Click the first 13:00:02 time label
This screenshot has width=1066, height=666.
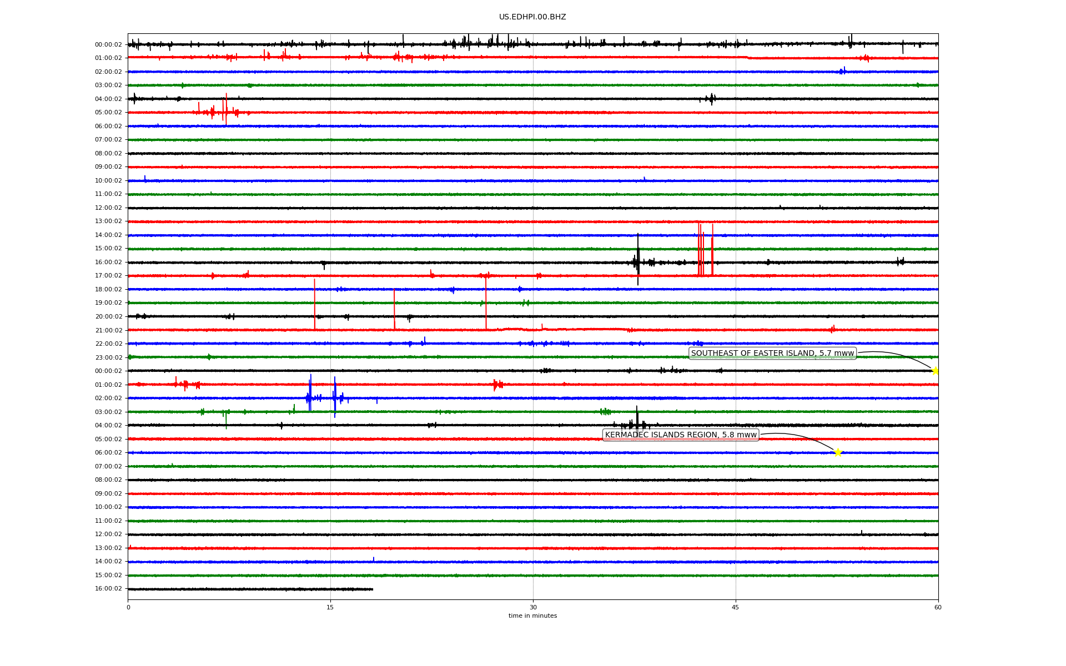pyautogui.click(x=108, y=221)
